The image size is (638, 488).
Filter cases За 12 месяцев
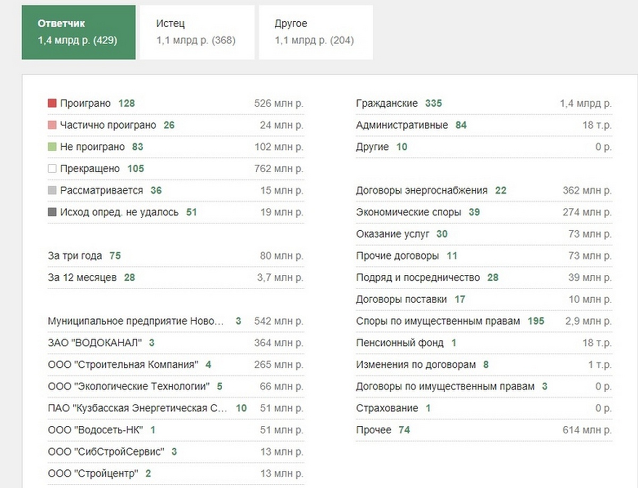82,277
